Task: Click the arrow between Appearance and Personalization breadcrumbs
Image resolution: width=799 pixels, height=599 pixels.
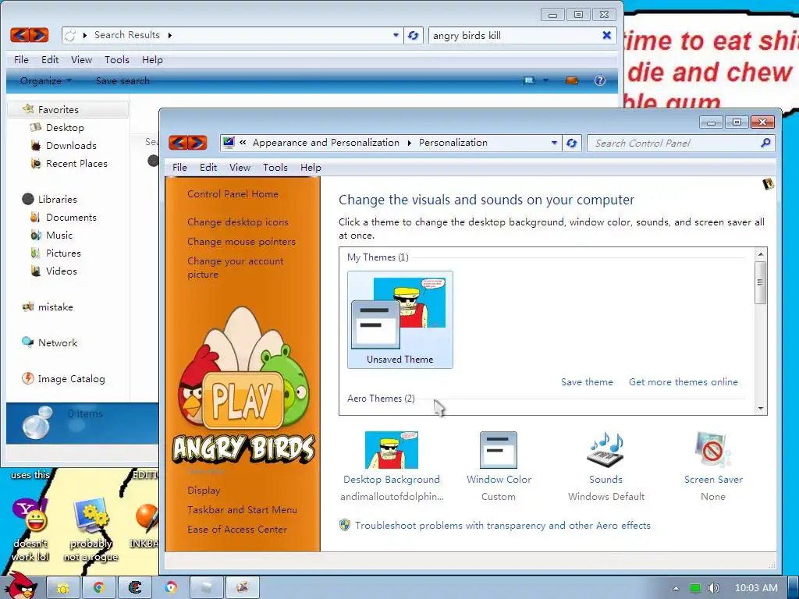Action: click(409, 144)
